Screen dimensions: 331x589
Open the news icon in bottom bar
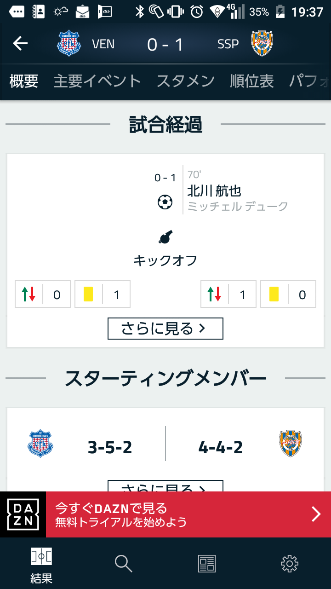click(206, 563)
